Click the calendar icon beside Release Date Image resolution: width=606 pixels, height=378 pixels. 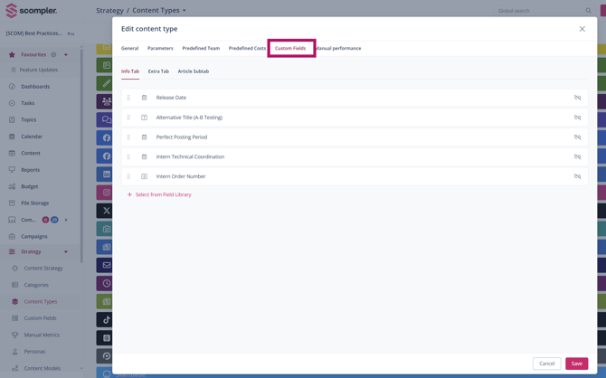click(144, 98)
